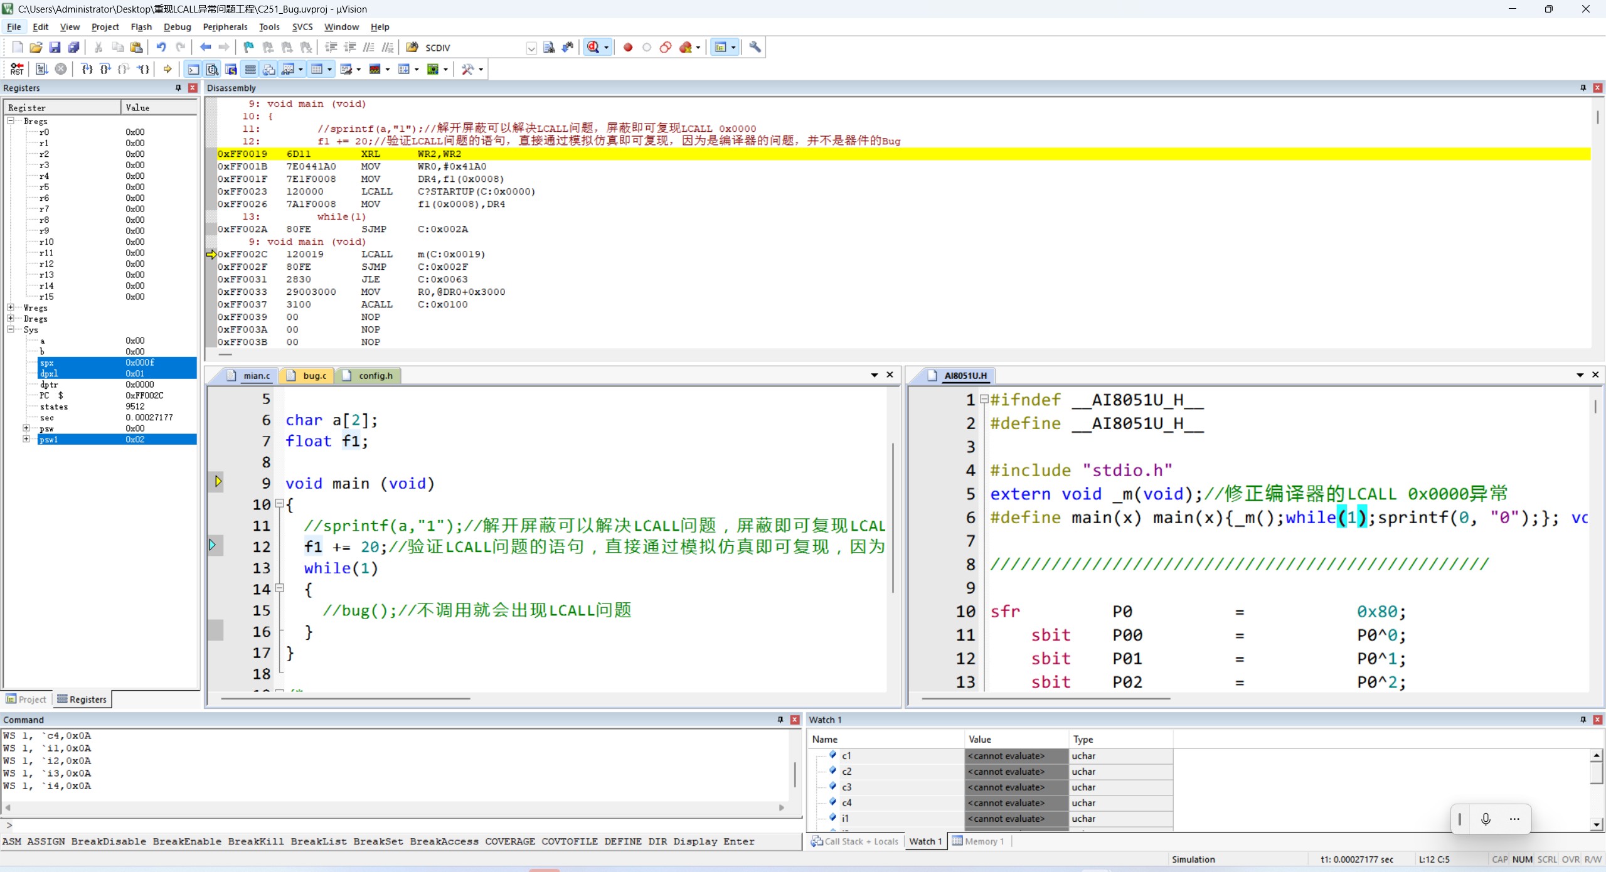Viewport: 1606px width, 872px height.
Task: Step over the current line
Action: 105,69
